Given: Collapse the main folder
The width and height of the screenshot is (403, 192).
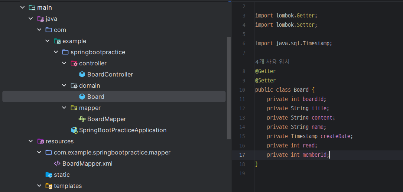Looking at the screenshot, I should (23, 8).
